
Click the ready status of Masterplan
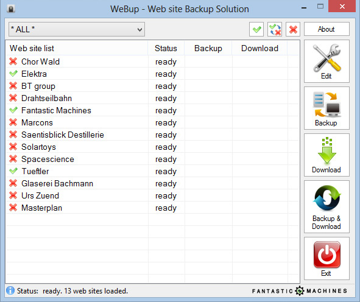point(166,208)
